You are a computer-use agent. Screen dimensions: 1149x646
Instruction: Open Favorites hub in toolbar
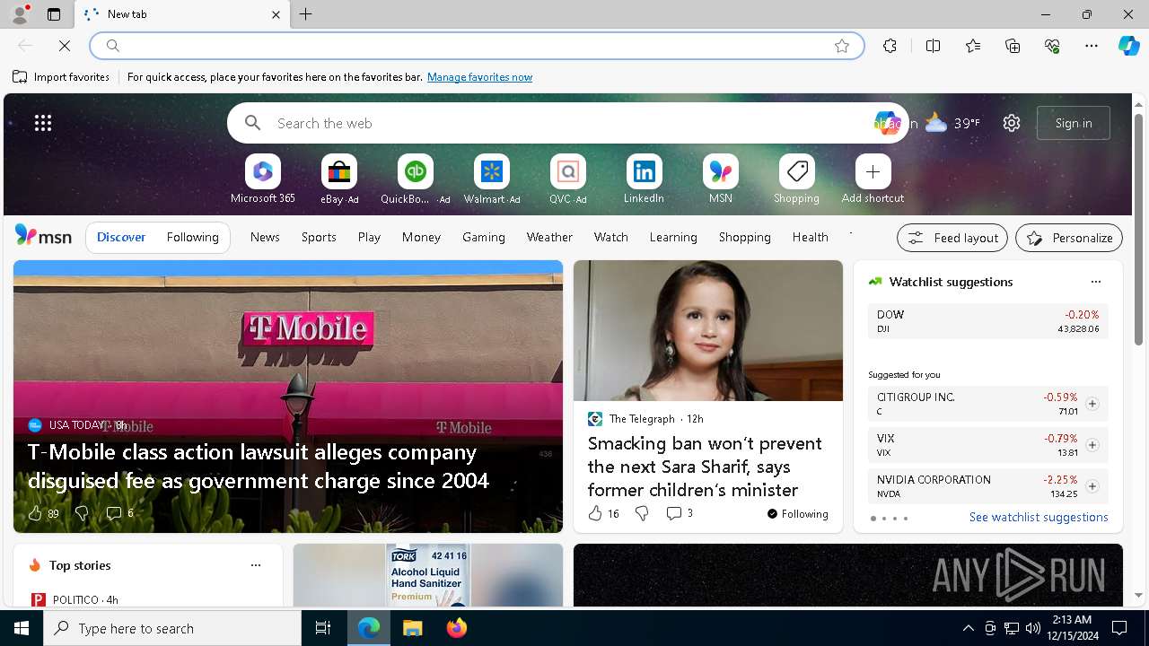tap(973, 46)
